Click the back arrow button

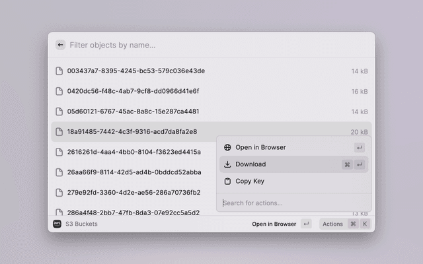[60, 45]
